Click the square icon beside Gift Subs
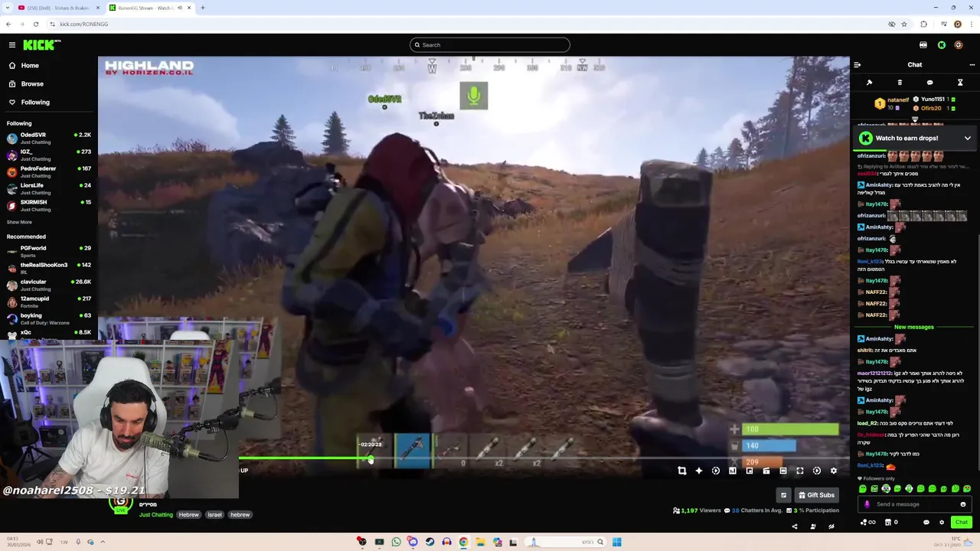Screen dimensions: 980x551 [783, 495]
